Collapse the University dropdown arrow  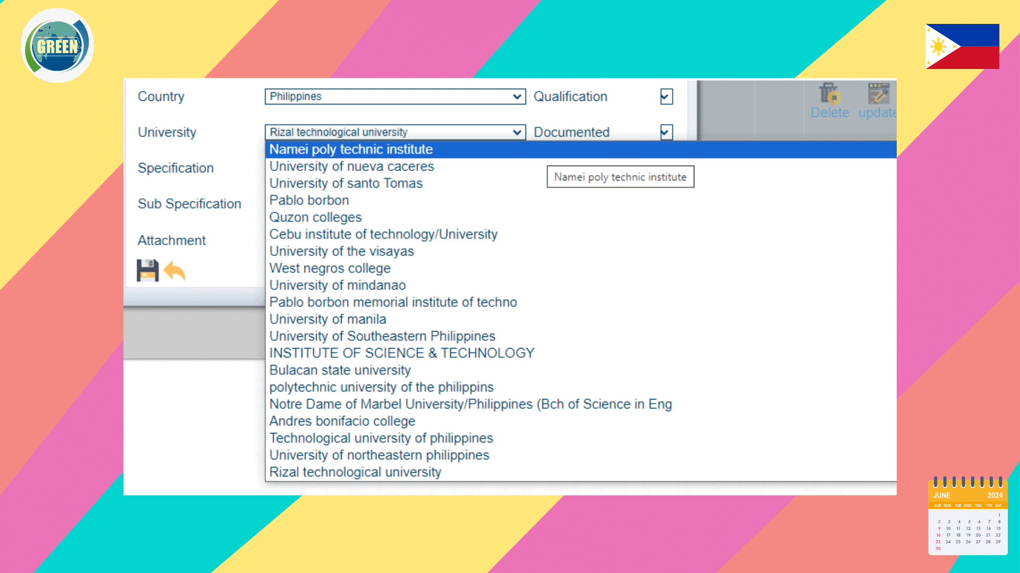[x=517, y=132]
